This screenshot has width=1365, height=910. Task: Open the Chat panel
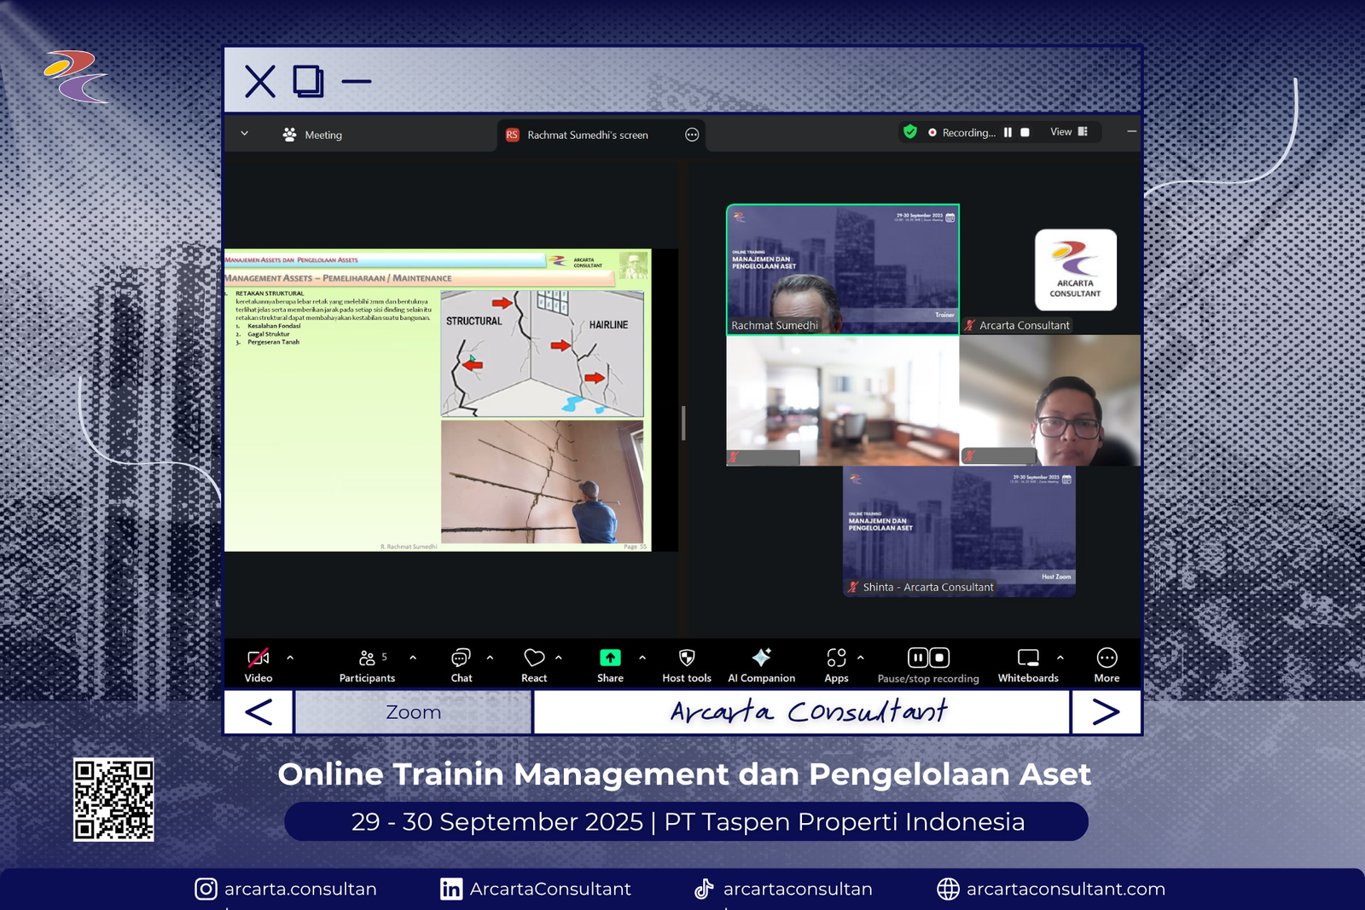click(x=461, y=664)
